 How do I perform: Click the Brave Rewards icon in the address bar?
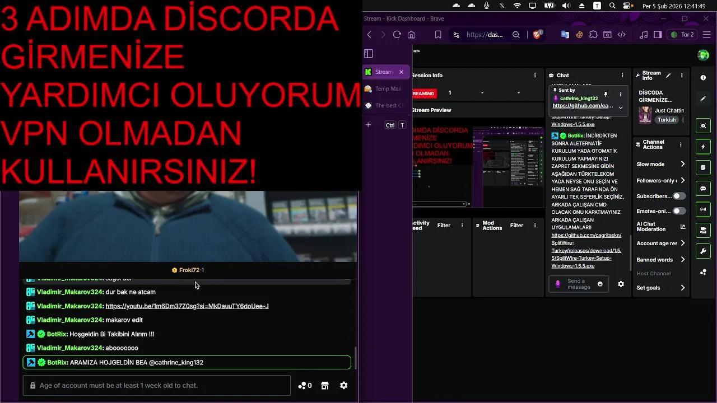click(537, 34)
